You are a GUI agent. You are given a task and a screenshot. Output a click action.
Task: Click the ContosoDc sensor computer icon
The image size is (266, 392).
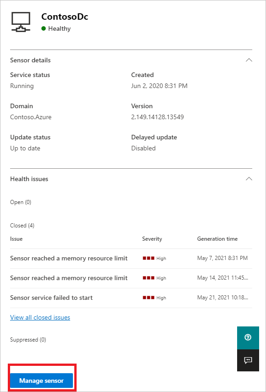(x=21, y=22)
